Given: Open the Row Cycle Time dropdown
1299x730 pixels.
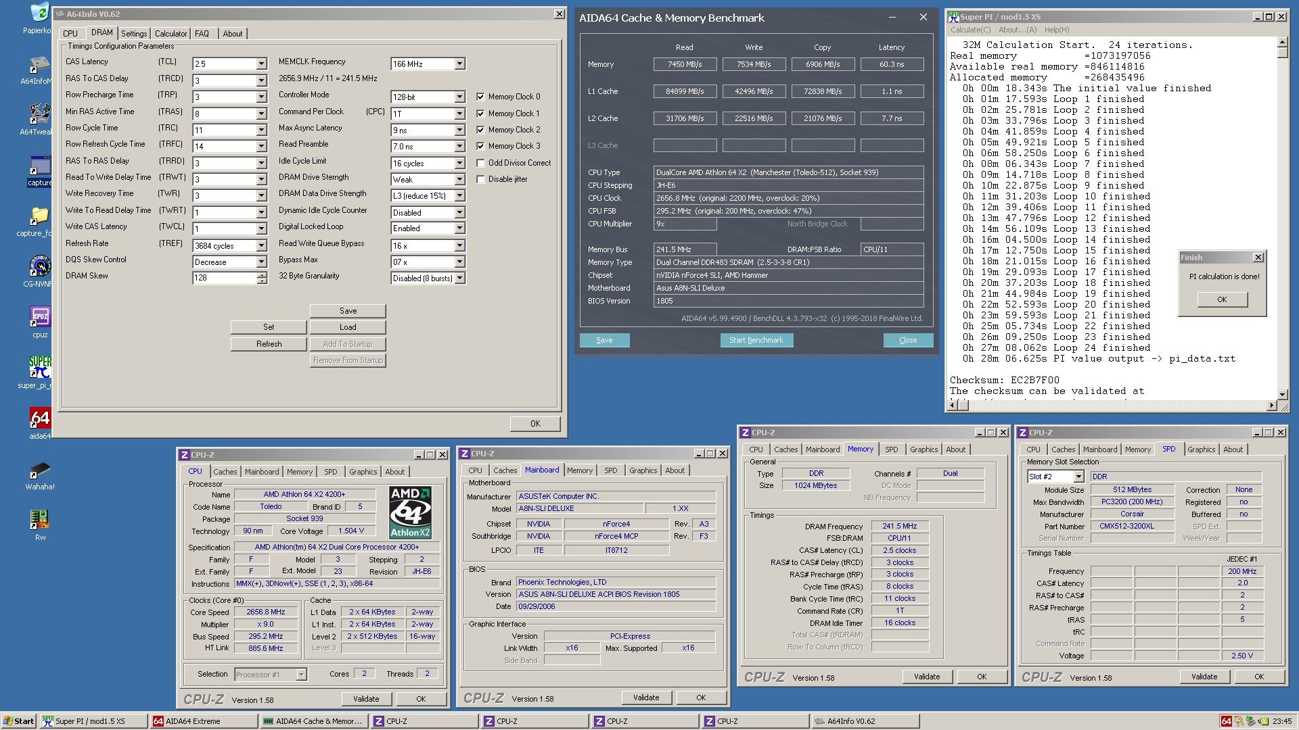Looking at the screenshot, I should tap(261, 130).
